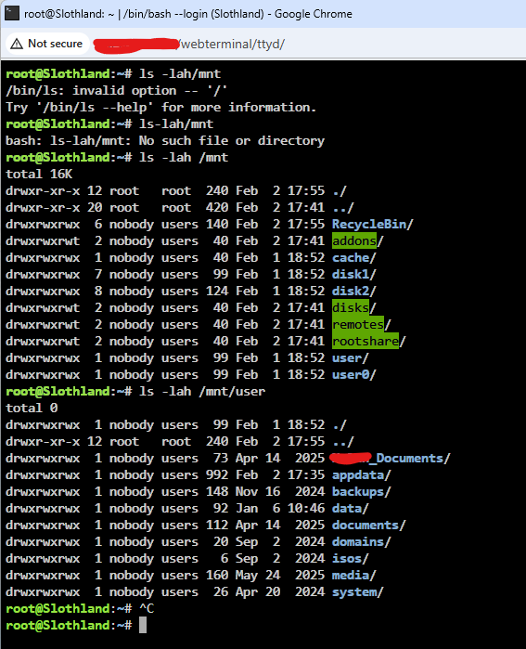Click the 'total 0' line
This screenshot has width=526, height=649.
pyautogui.click(x=32, y=409)
